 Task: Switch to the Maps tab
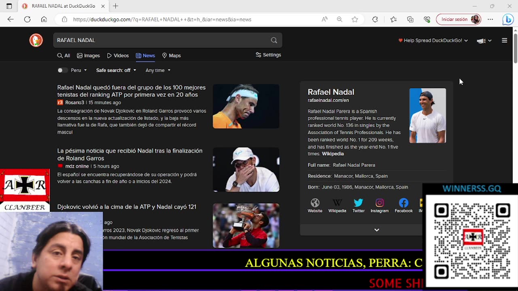click(x=171, y=56)
